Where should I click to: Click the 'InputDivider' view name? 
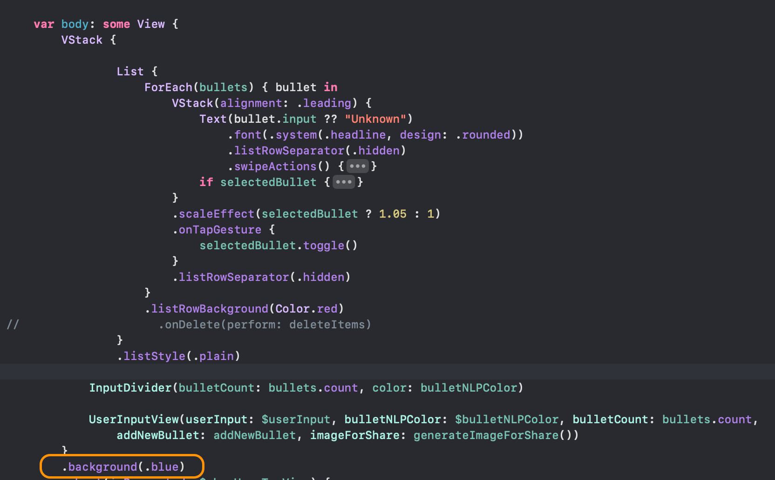click(130, 388)
